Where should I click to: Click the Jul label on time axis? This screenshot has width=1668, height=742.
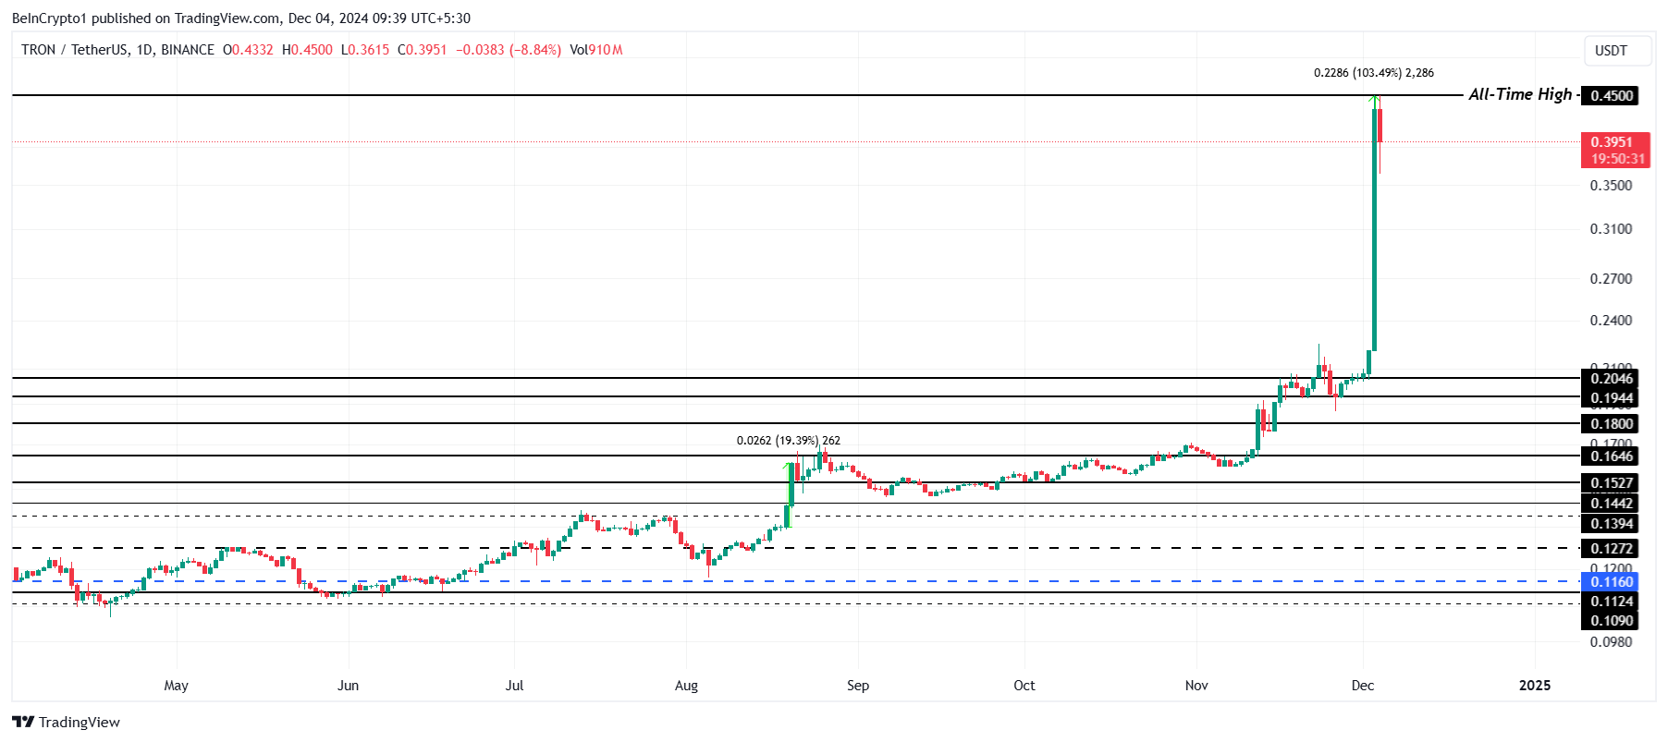pyautogui.click(x=514, y=686)
